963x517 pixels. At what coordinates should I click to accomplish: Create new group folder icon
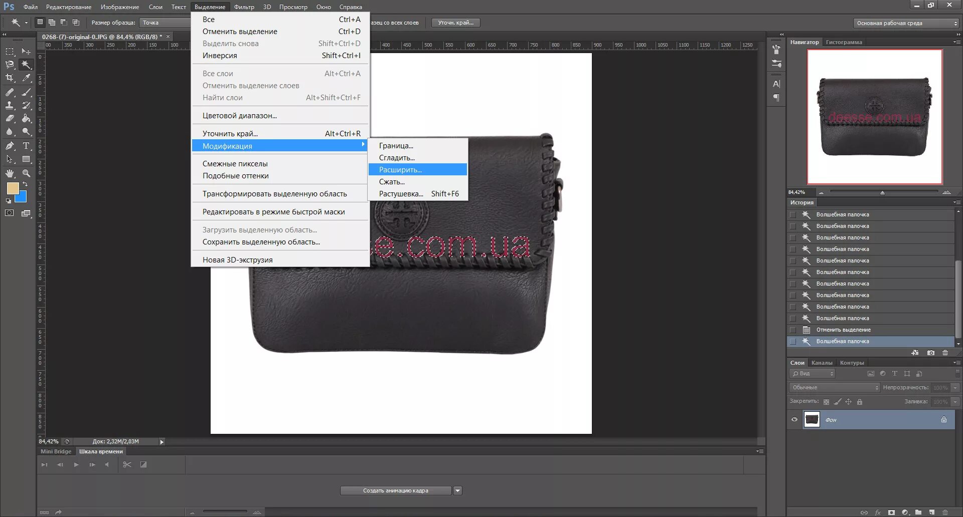click(x=918, y=512)
